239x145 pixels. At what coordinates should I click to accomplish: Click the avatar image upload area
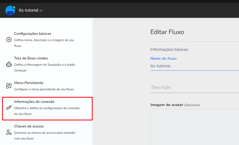[195, 127]
